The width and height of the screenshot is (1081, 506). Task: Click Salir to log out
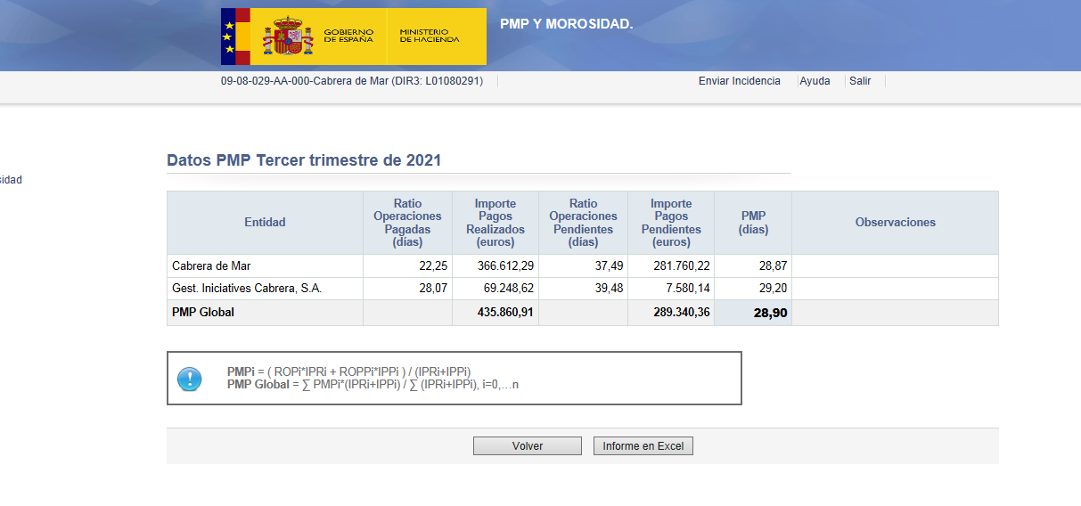860,81
